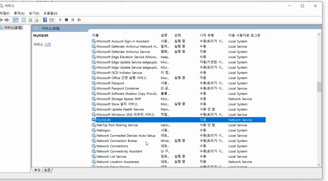Click the Export List toolbar icon

(37, 20)
